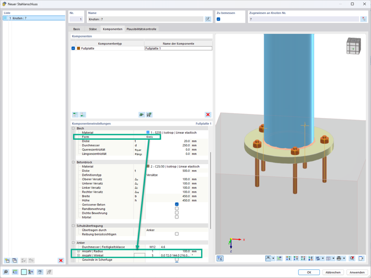371x278 pixels.
Task: Toggle the visibility settings icon with eye
Action: (280, 258)
